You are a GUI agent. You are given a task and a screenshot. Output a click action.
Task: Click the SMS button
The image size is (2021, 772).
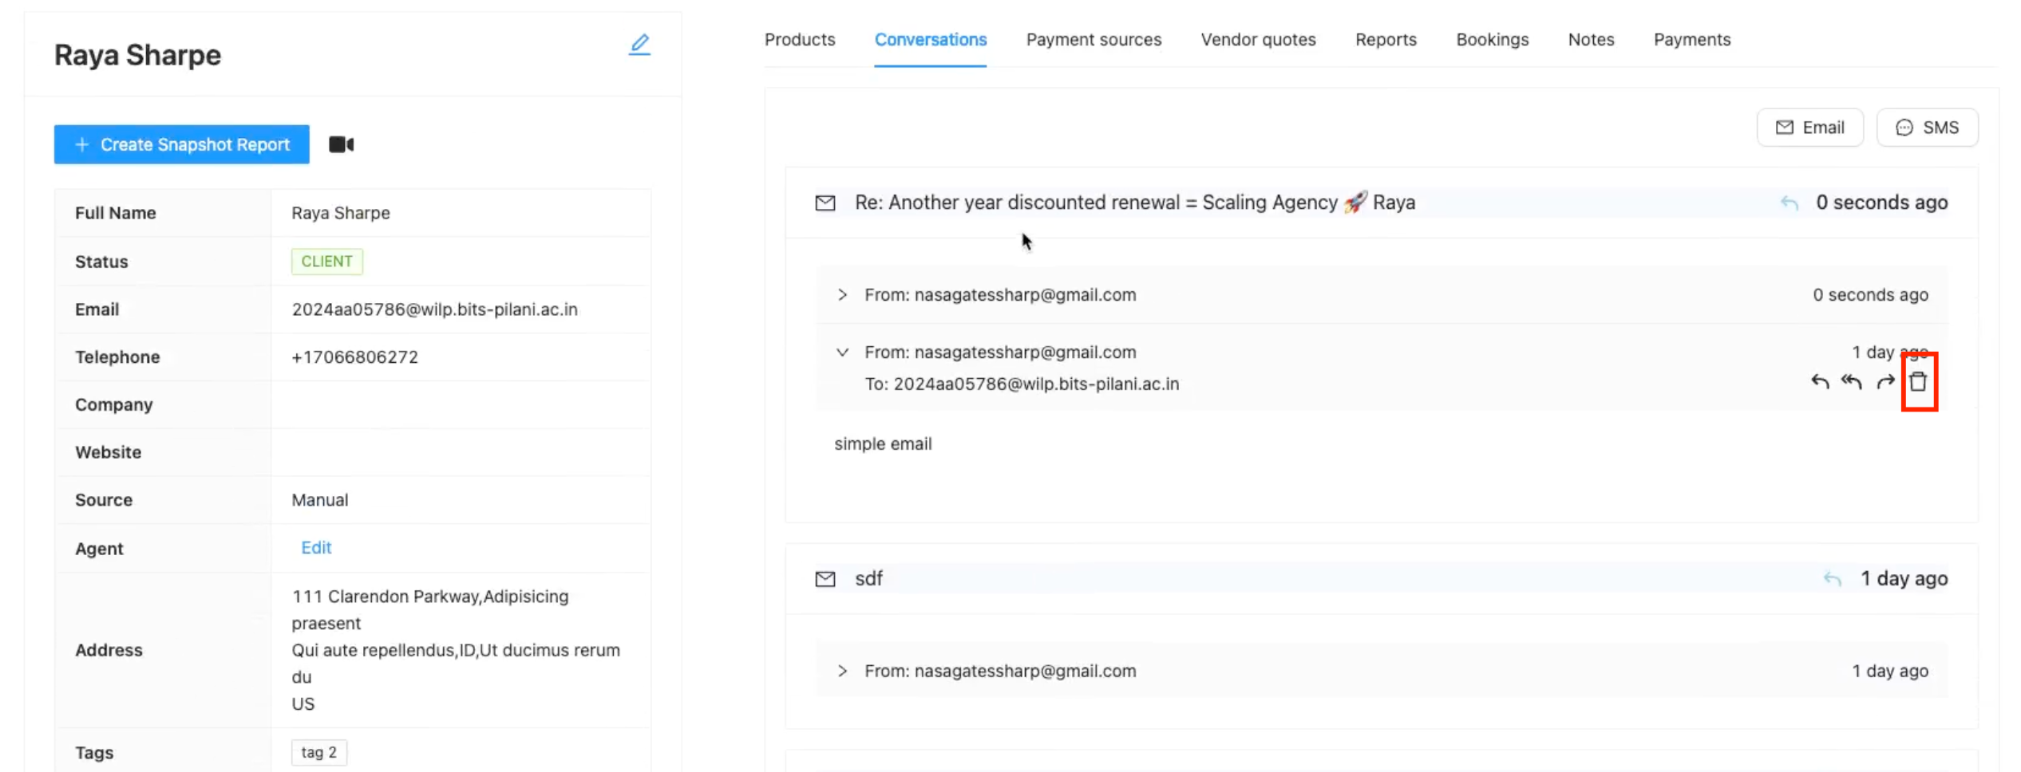click(1927, 128)
